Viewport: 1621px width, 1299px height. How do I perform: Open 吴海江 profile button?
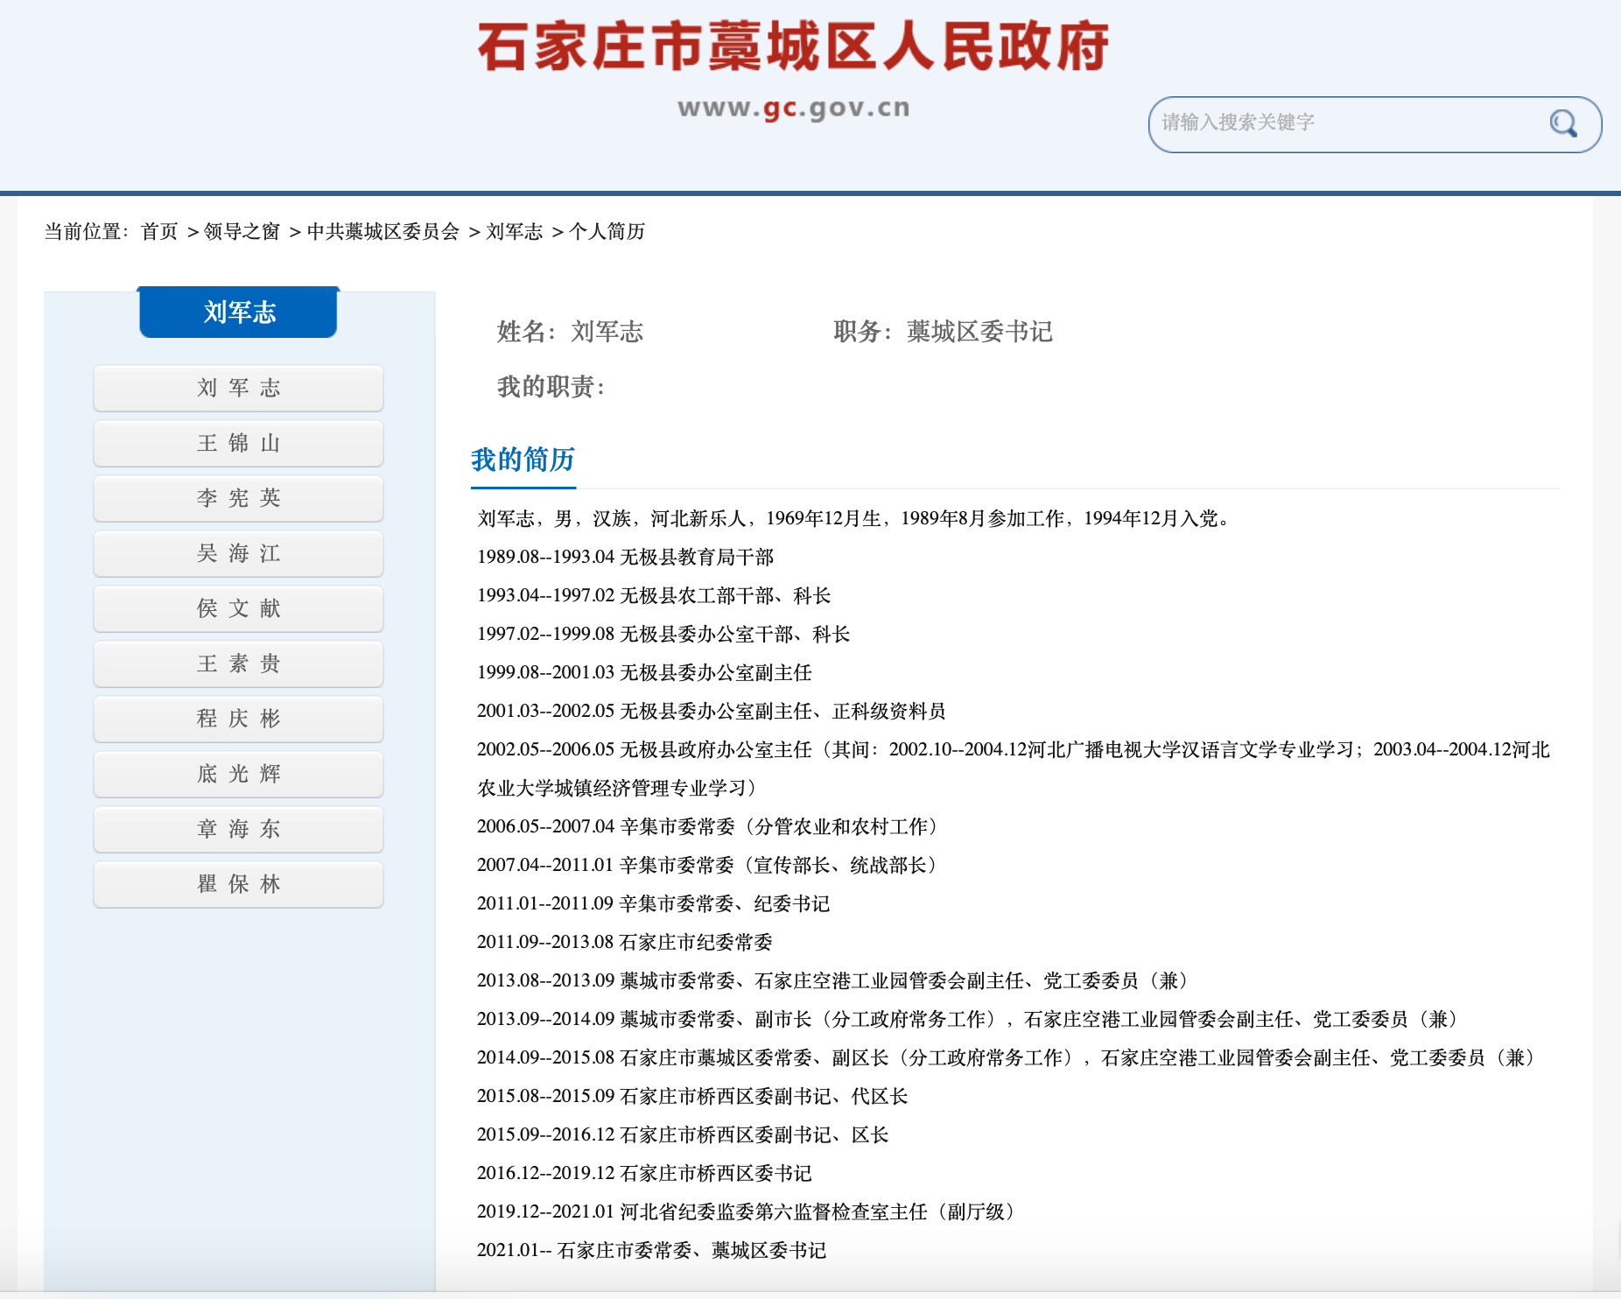pyautogui.click(x=238, y=553)
